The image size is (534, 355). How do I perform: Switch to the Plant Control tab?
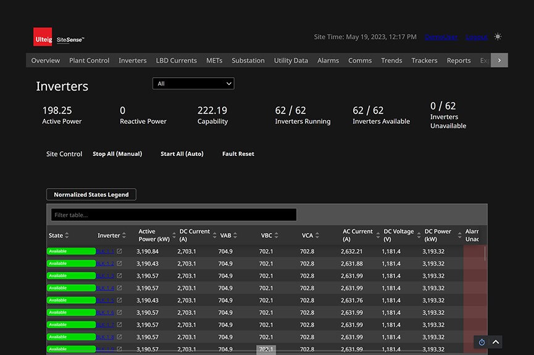click(90, 60)
